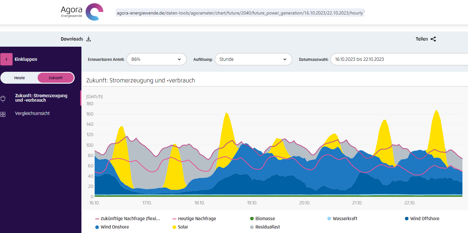Open the Auflösung Stunde dropdown
This screenshot has height=233, width=468.
pyautogui.click(x=253, y=59)
